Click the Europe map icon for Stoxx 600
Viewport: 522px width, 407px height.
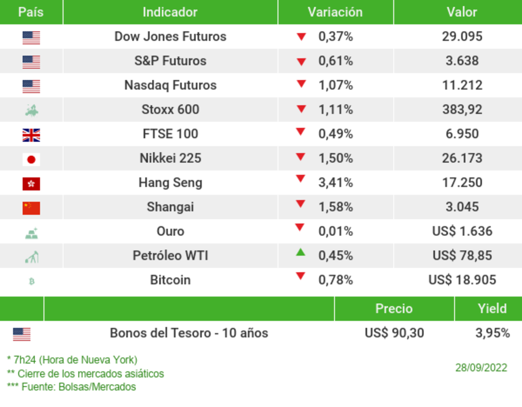(x=31, y=110)
